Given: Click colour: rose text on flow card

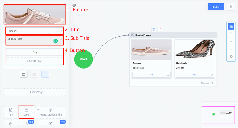Looking at the screenshot, I should click(138, 68).
